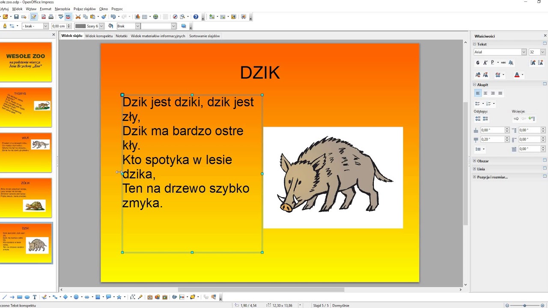Select the Line drawing tool
This screenshot has height=308, width=548.
[5, 297]
